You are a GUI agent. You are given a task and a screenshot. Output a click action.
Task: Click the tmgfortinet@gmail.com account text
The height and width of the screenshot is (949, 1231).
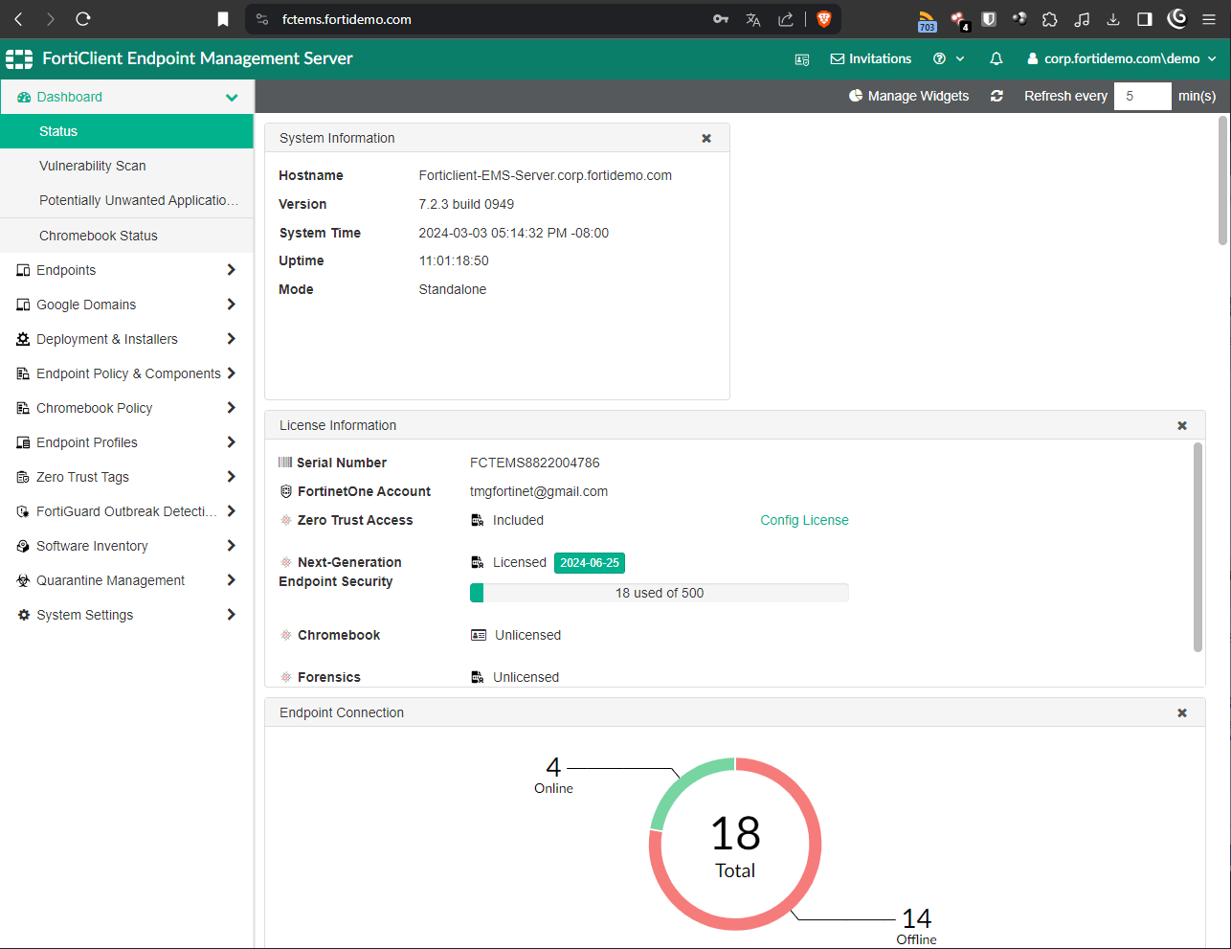[x=539, y=491]
